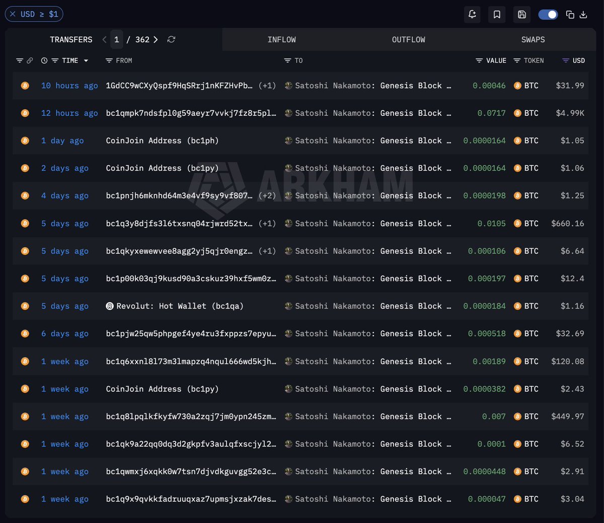604x523 pixels.
Task: Click the sender address 1GdCC9wCXyQspf9HqSRrj1nKFZHvPb…
Action: point(179,86)
